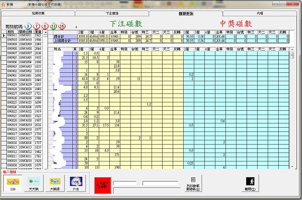Click the first short input field beside the red button
The image size is (302, 200).
click(x=125, y=183)
